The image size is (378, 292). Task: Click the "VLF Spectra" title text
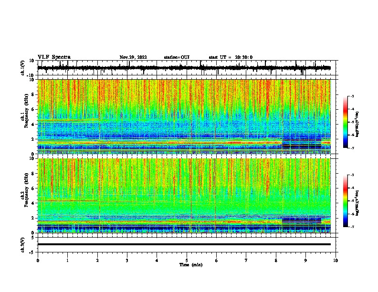tap(54, 57)
